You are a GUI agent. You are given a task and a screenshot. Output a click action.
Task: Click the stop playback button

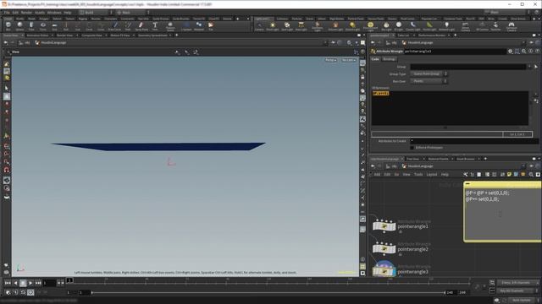click(23, 283)
